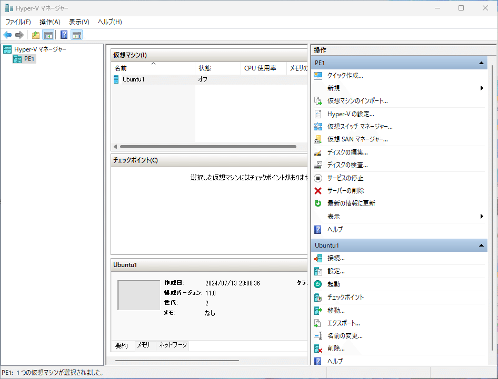Click the Up one level folder icon
498x379 pixels.
[x=36, y=35]
